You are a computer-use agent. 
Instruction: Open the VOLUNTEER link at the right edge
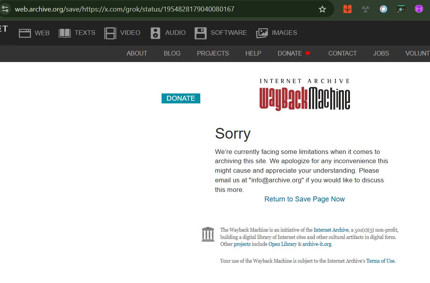click(x=417, y=53)
